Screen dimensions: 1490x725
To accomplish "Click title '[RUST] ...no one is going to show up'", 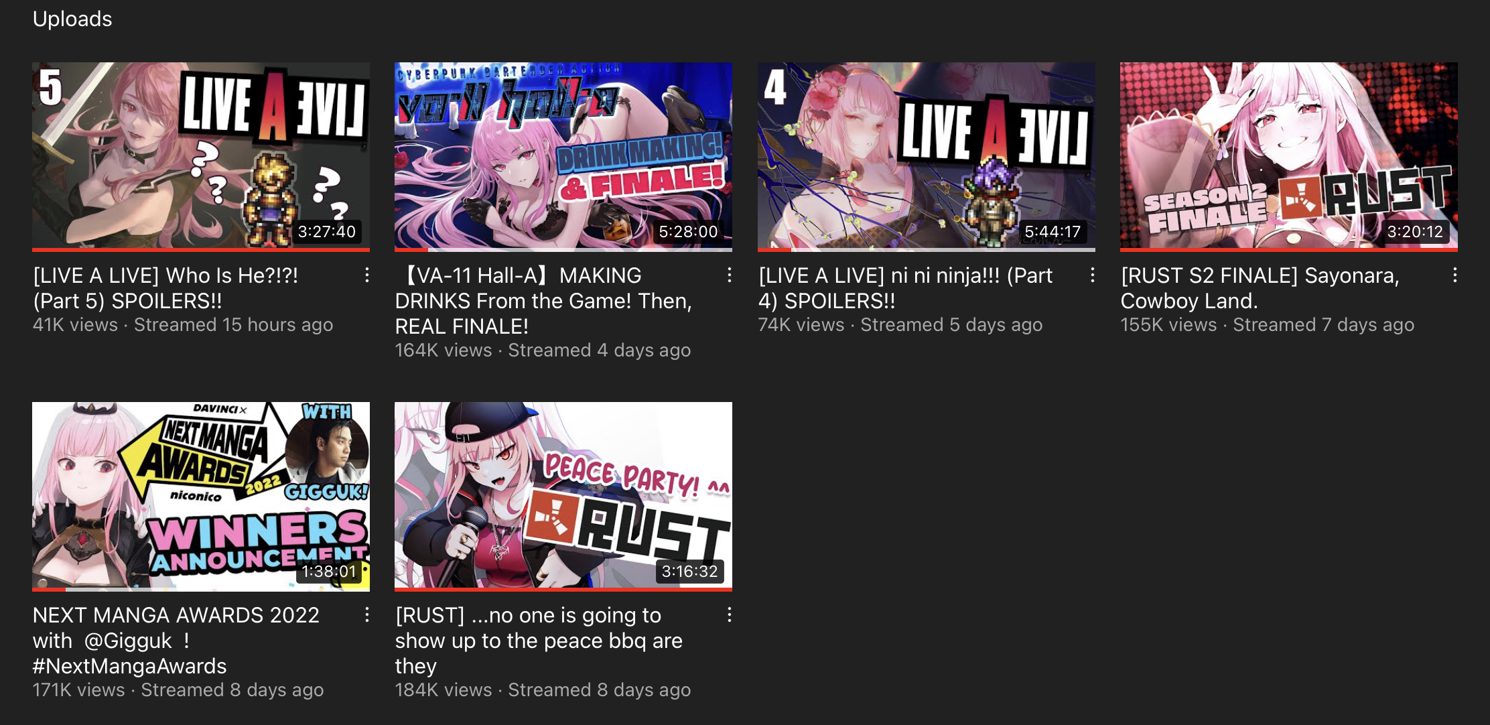I will [x=539, y=641].
